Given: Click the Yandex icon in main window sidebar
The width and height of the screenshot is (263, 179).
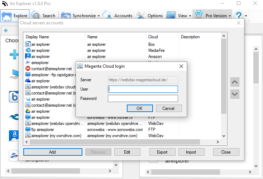Looking at the screenshot, I should 14,155.
